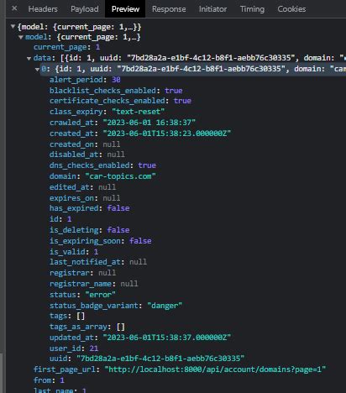Select blacklist_checks_enabled property
Image resolution: width=346 pixels, height=393 pixels.
point(102,91)
